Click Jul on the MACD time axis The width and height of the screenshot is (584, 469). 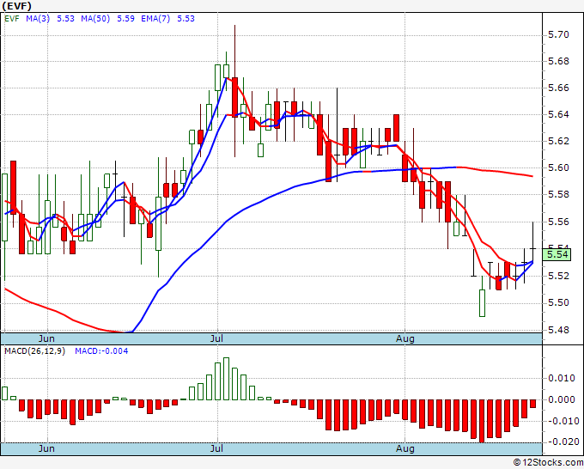[x=216, y=448]
